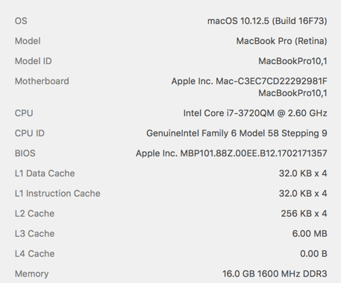The image size is (341, 283).
Task: Click the CPU label
Action: click(24, 113)
